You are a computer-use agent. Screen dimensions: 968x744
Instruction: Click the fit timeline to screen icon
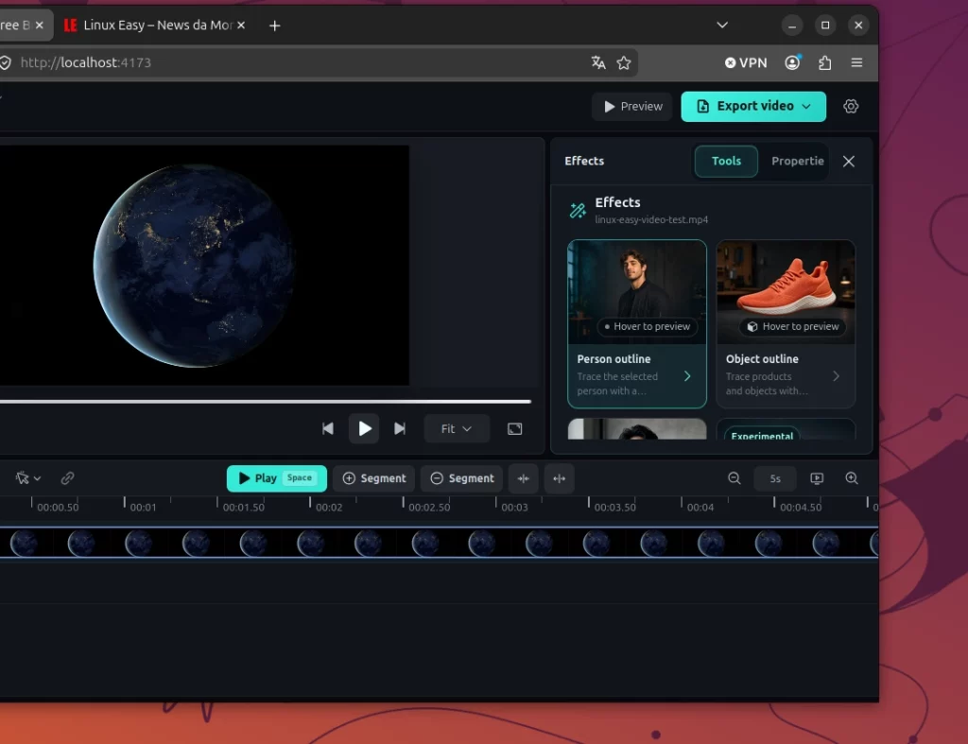817,478
